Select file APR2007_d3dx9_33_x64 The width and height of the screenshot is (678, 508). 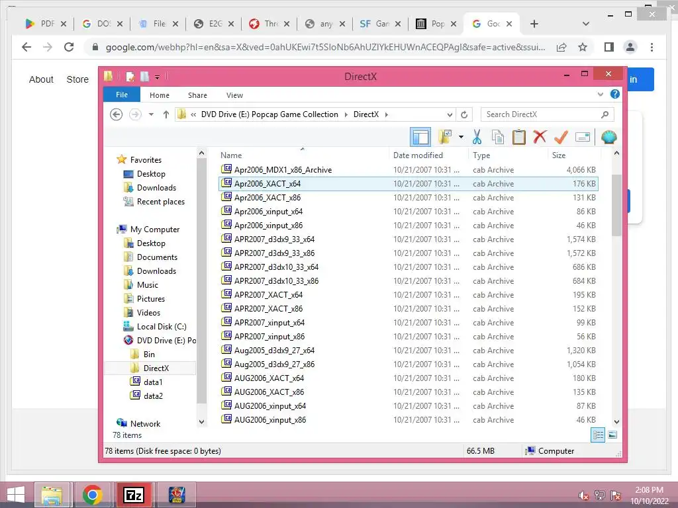(x=408, y=239)
